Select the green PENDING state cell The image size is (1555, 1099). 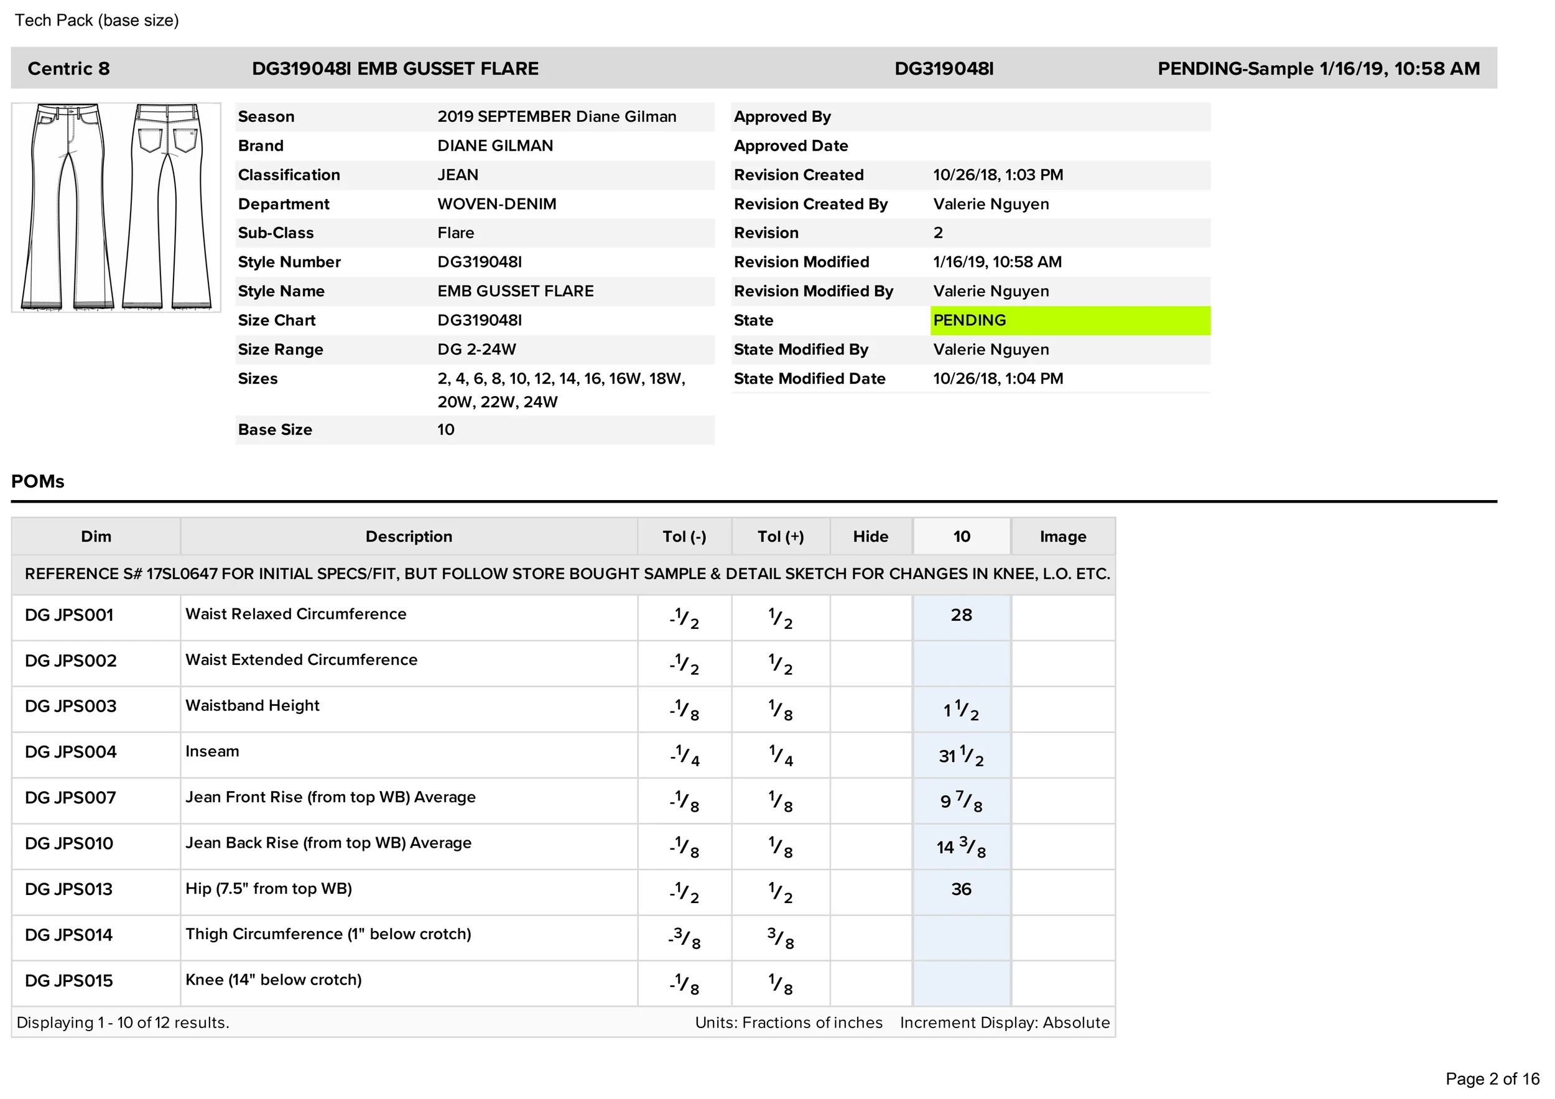click(1070, 320)
